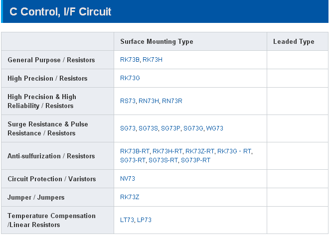Click the RK73B-RT anti-sulfurization link
Screen dimensions: 330x236
click(135, 151)
